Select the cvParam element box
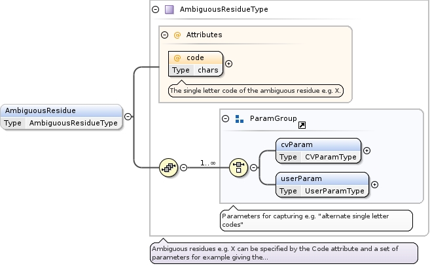Image resolution: width=430 pixels, height=266 pixels. 317,144
